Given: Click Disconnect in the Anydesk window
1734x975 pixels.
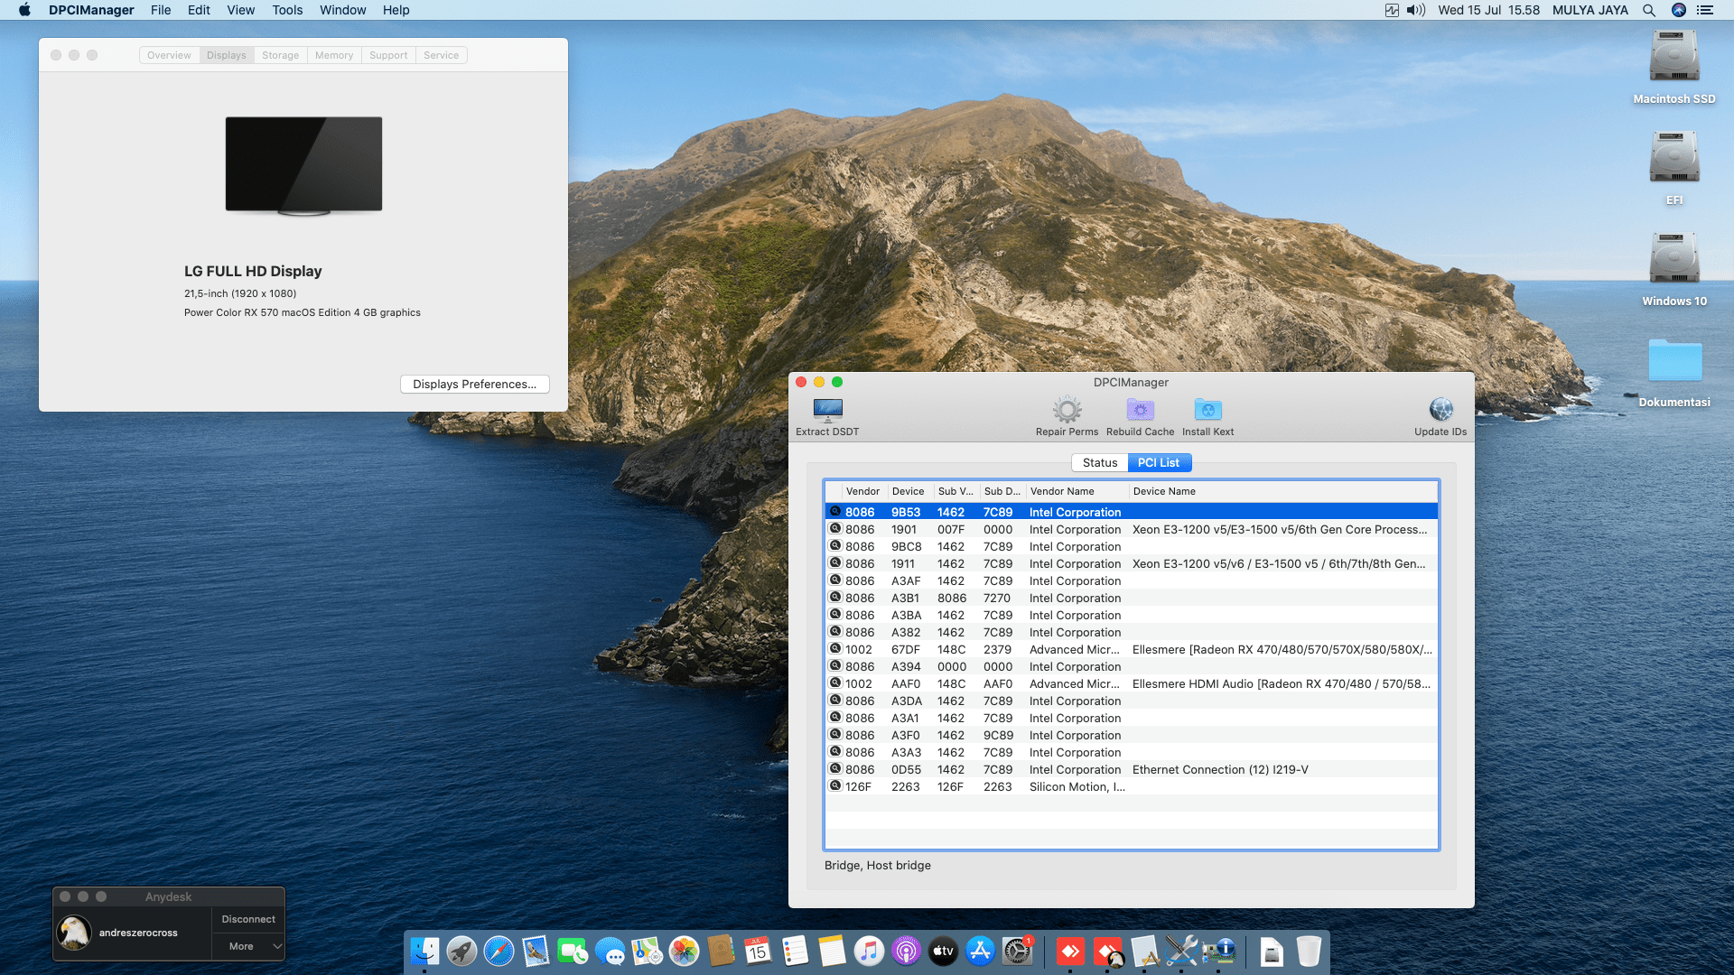Looking at the screenshot, I should click(248, 919).
